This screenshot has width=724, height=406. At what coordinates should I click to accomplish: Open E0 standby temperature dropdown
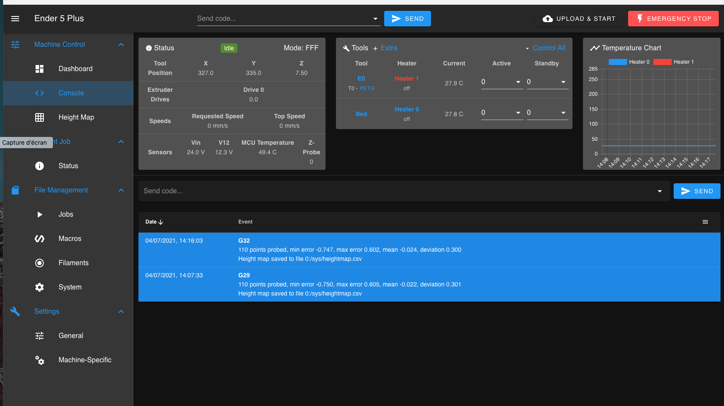[x=563, y=82]
